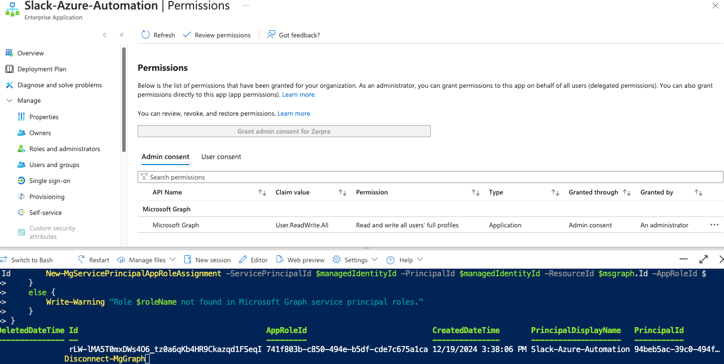
Task: Click Microsoft Graph row API name
Action: (176, 225)
